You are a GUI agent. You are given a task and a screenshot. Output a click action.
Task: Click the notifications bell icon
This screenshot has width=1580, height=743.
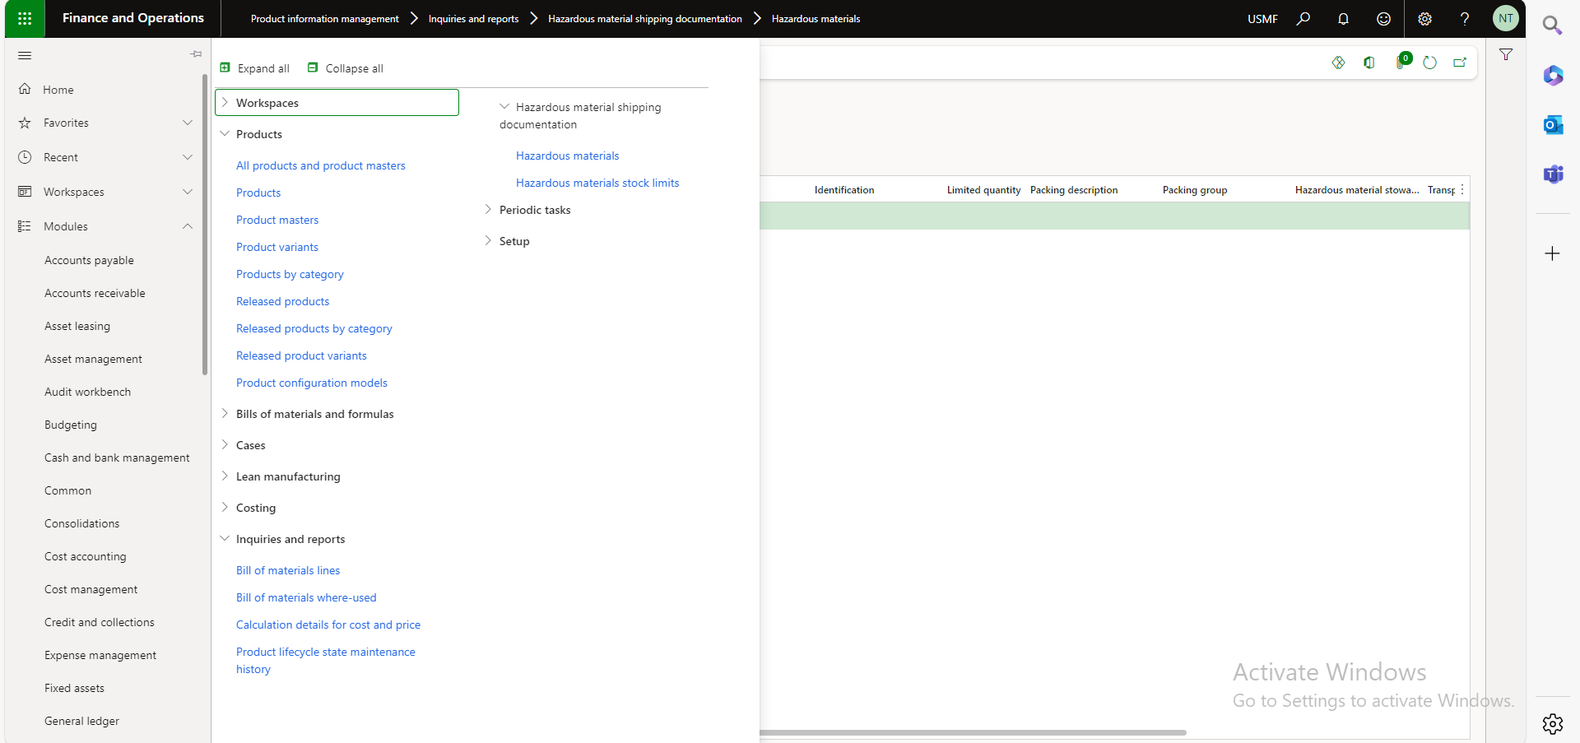pos(1343,18)
